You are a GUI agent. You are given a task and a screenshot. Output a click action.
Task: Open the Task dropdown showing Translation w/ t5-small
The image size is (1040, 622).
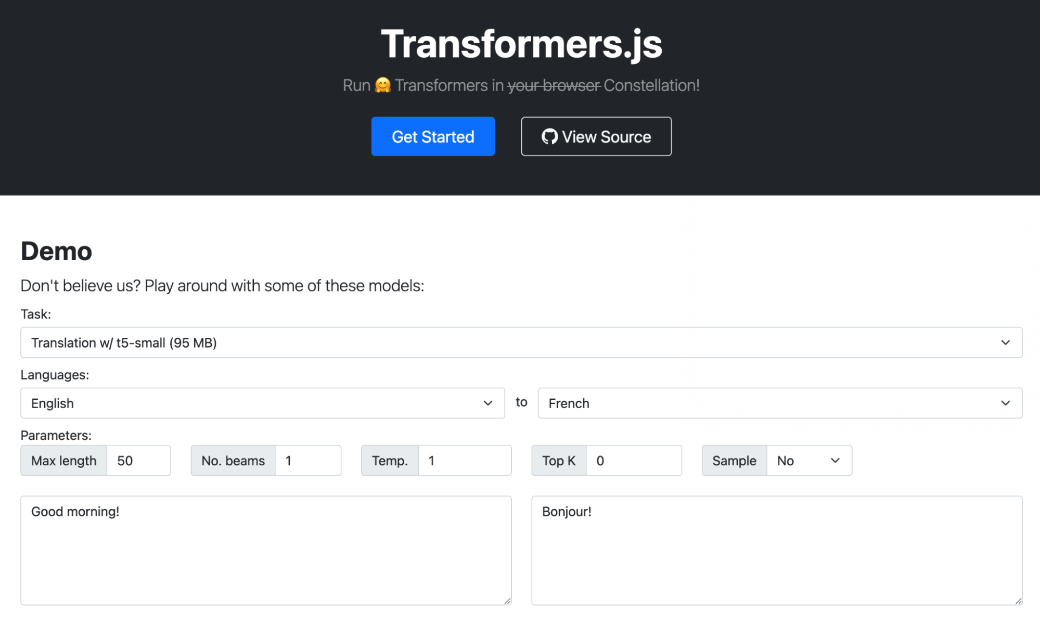[521, 342]
